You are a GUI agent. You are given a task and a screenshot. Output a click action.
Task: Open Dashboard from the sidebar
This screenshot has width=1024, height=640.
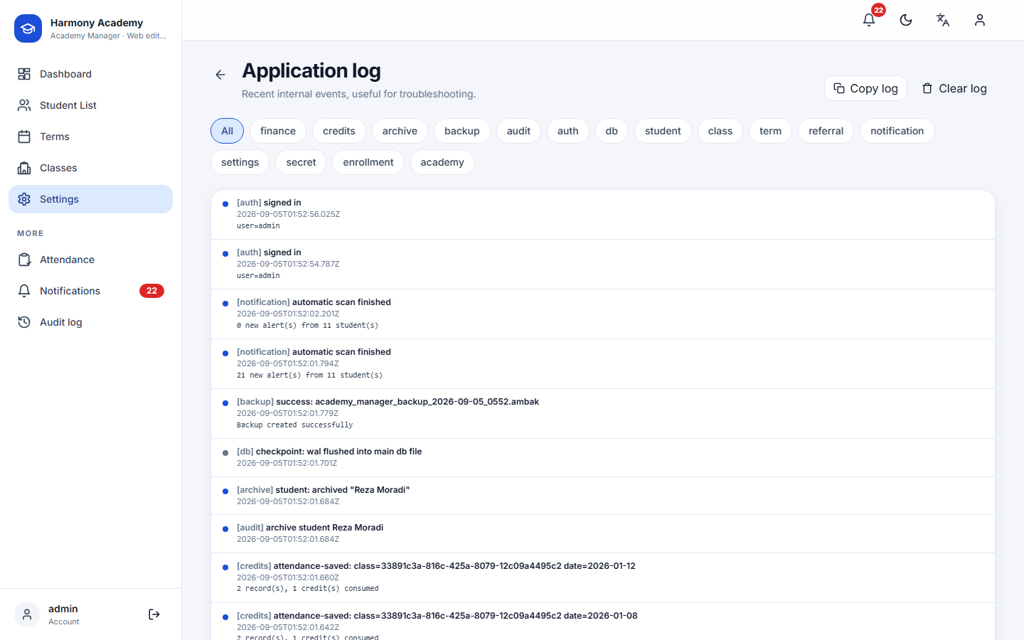click(90, 74)
